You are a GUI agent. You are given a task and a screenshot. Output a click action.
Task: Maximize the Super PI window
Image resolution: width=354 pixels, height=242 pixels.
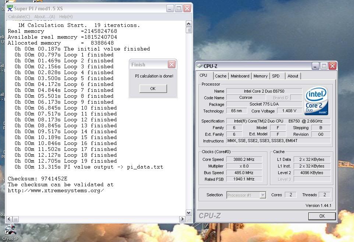point(178,8)
